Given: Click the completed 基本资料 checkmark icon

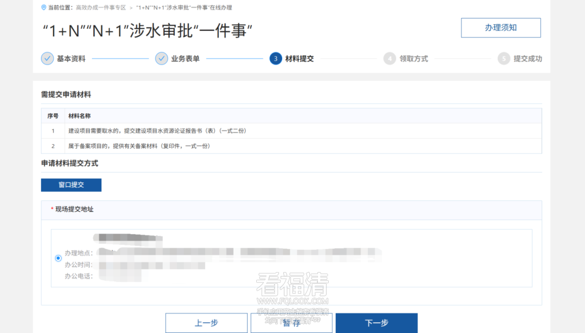Looking at the screenshot, I should pos(47,58).
